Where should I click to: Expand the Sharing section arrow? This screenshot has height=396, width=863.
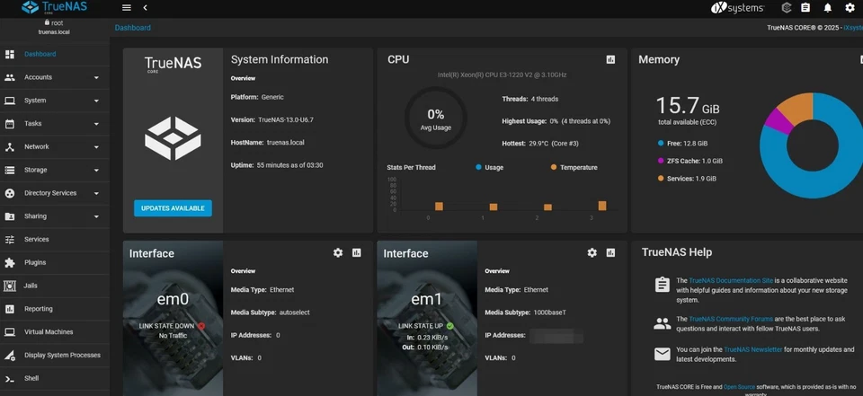[96, 216]
